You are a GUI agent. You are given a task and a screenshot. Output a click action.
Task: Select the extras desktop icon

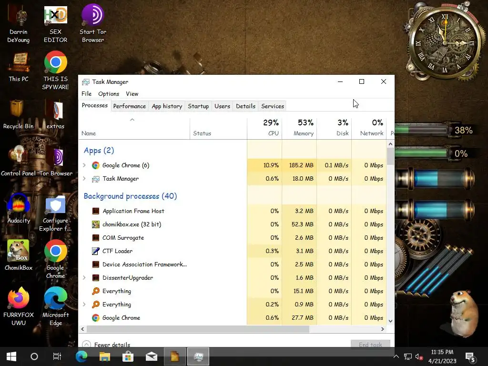(55, 114)
